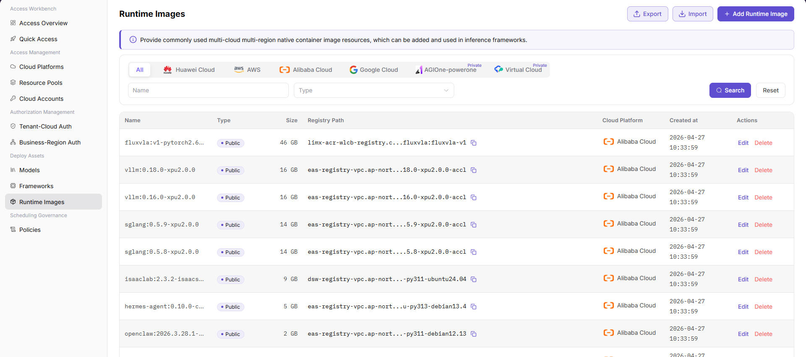
Task: Edit the fluxvla:v1-pytorch image
Action: 743,143
